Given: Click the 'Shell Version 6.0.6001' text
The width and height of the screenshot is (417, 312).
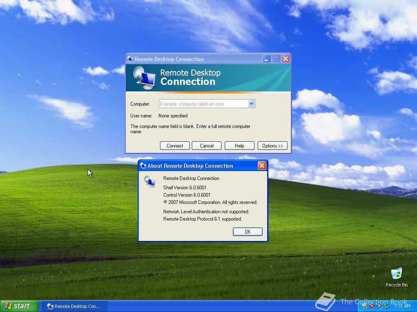Looking at the screenshot, I should click(x=184, y=188).
